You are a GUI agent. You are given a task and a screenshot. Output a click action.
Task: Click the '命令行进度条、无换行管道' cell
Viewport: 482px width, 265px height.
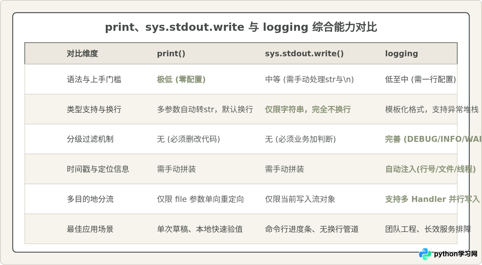pyautogui.click(x=312, y=229)
